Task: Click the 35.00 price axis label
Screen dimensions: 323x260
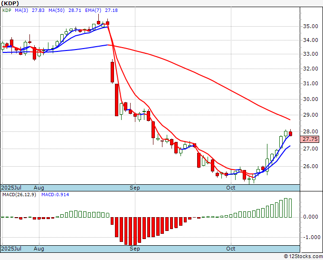Action: coord(311,27)
